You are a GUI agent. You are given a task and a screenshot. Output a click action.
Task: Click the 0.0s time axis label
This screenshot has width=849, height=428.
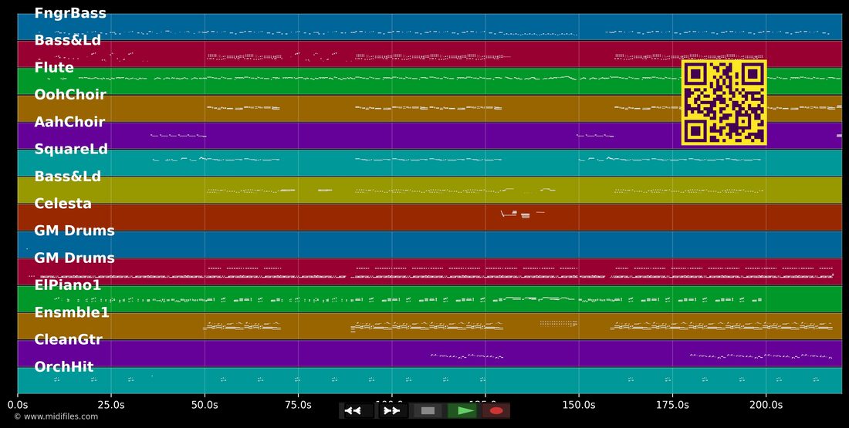pos(18,404)
